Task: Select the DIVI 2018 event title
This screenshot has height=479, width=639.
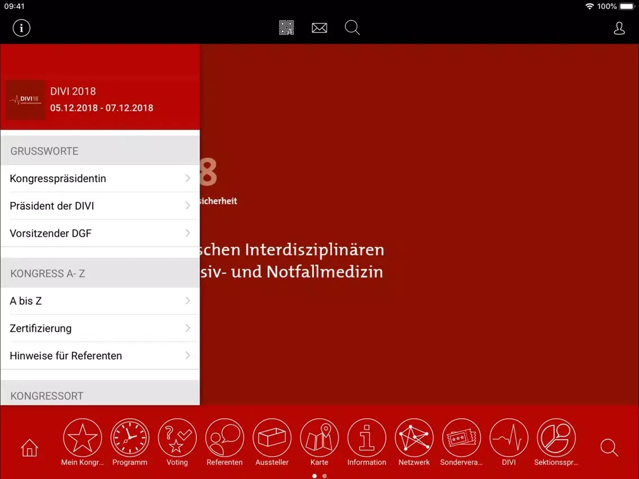Action: (x=73, y=91)
